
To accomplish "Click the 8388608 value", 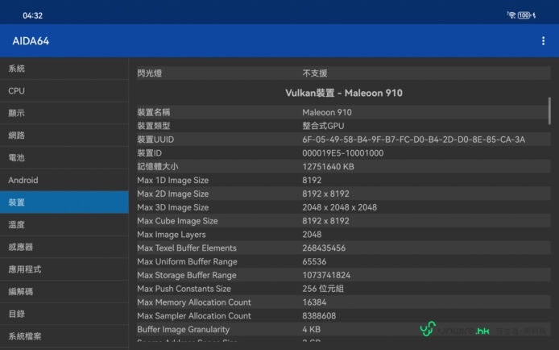I will tap(319, 316).
